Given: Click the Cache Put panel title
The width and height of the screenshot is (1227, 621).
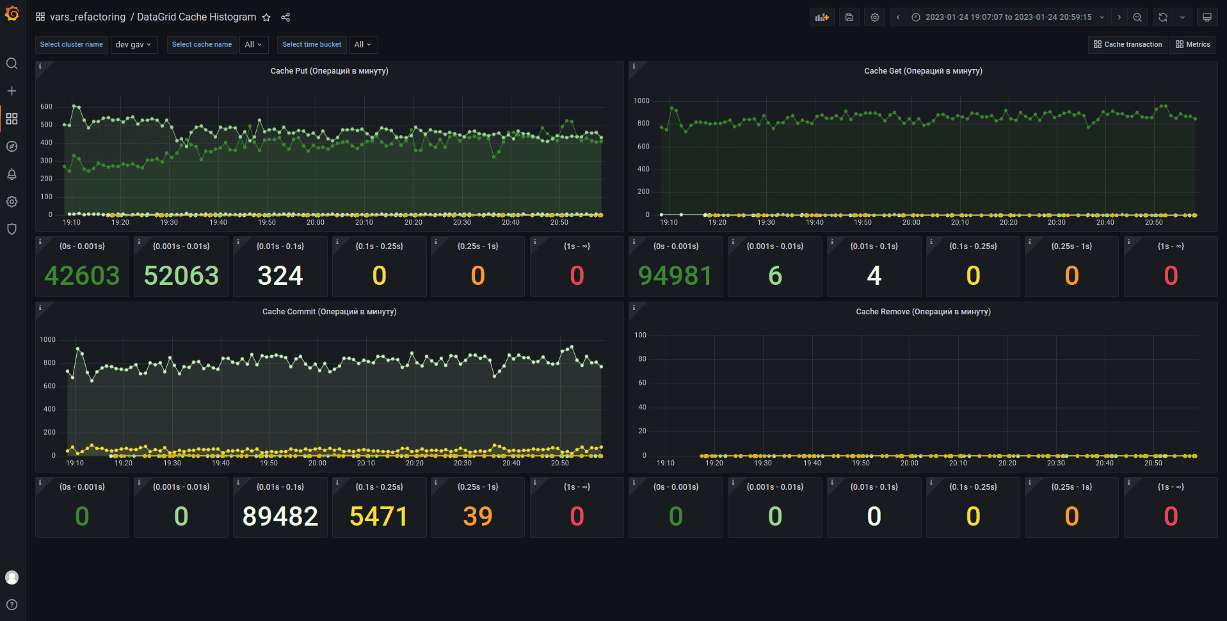Looking at the screenshot, I should (x=329, y=71).
